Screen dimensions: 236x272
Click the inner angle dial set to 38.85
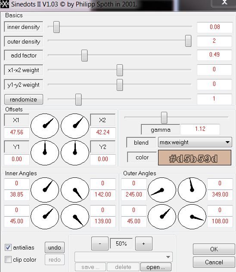pyautogui.click(x=45, y=190)
